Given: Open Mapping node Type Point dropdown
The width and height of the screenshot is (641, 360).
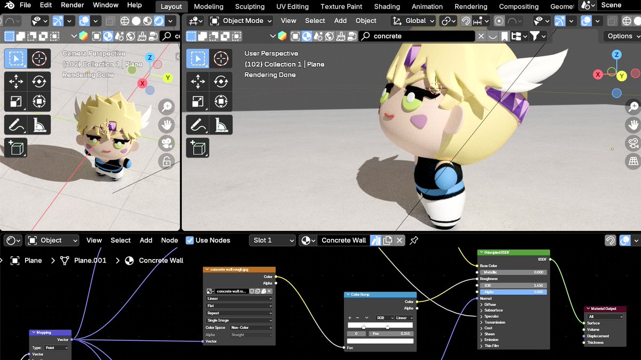Looking at the screenshot, I should tap(57, 348).
